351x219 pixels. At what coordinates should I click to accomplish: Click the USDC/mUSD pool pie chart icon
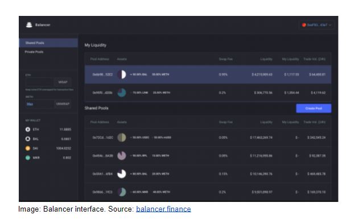click(122, 138)
